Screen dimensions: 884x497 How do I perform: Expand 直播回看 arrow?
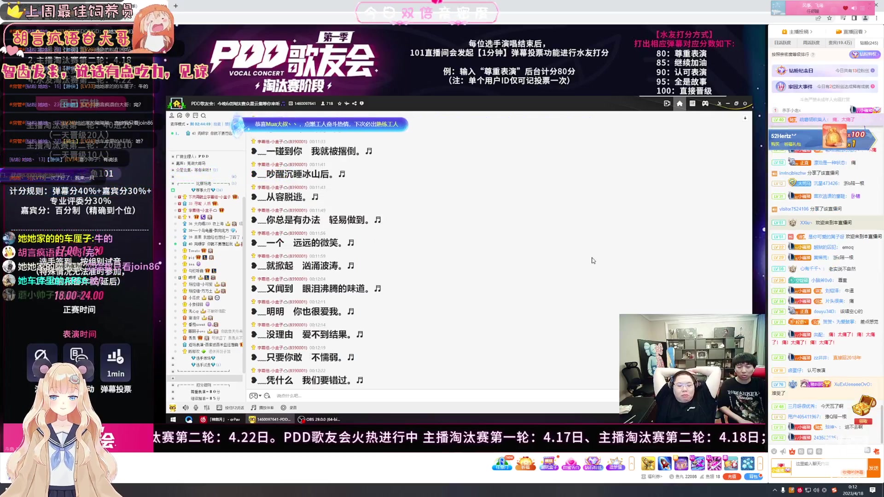(x=866, y=32)
